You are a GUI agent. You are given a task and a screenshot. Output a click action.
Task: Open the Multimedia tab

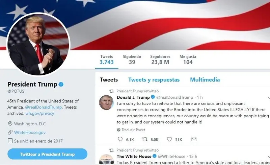click(x=205, y=80)
